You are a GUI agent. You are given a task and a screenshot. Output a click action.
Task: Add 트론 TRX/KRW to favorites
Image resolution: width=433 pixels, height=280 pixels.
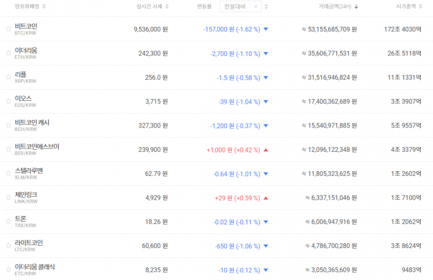point(8,221)
